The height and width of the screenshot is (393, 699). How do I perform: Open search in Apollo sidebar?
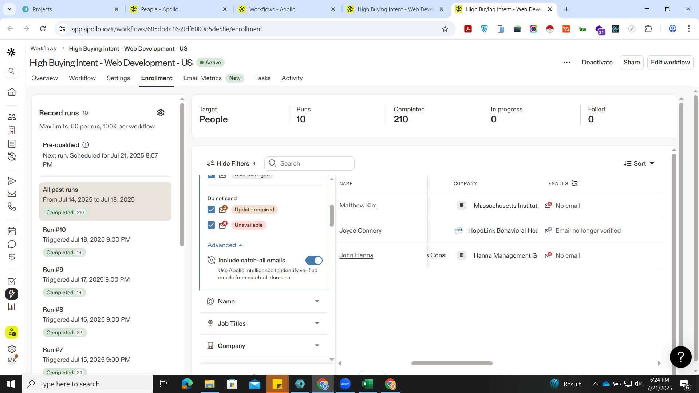click(12, 71)
